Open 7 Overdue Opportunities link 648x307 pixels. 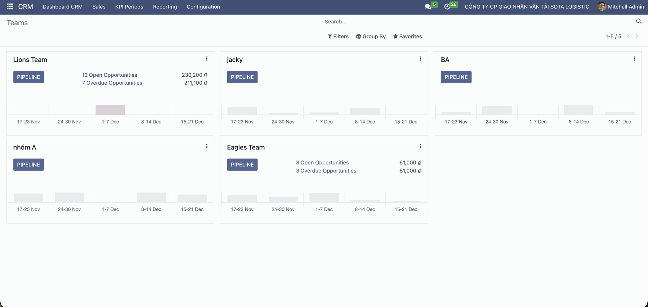click(x=112, y=83)
